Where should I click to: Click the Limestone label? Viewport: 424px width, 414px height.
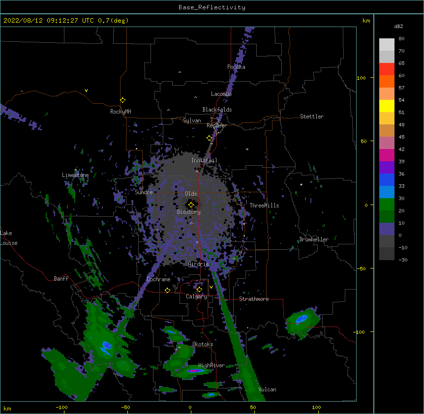[75, 175]
